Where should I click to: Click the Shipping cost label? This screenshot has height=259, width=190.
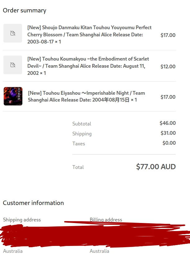coord(82,134)
